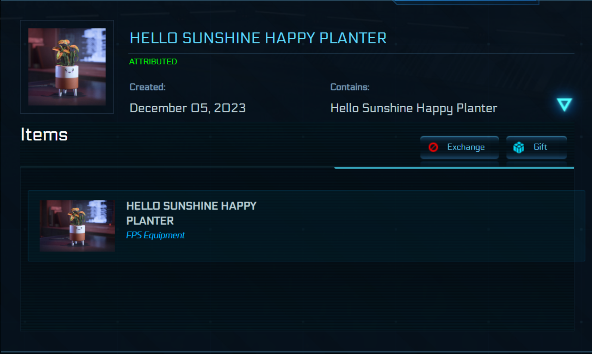The width and height of the screenshot is (592, 354).
Task: Click the Exchange button
Action: tap(460, 147)
